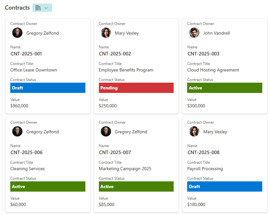The image size is (269, 215).
Task: Click the board view icon beside Contracts
Action: coord(38,8)
